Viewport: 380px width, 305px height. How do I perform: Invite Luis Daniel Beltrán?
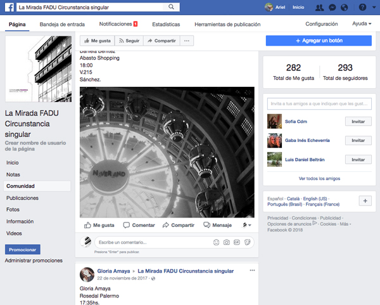(x=358, y=160)
